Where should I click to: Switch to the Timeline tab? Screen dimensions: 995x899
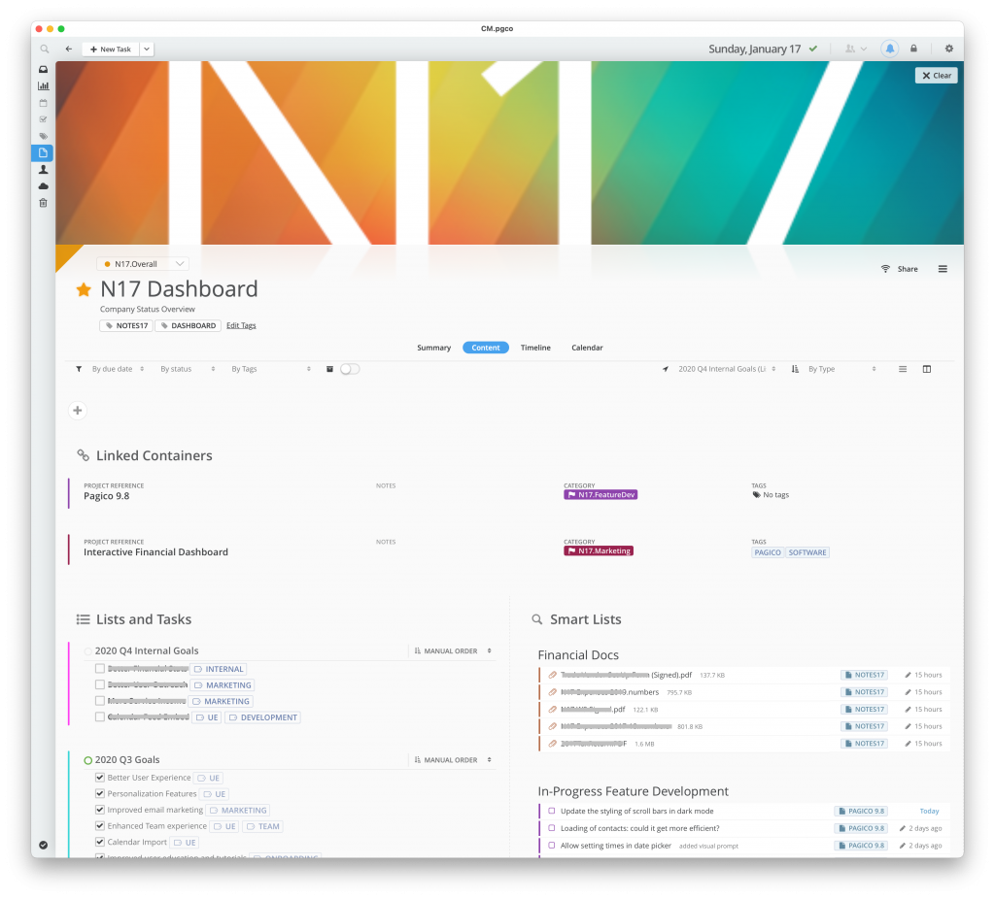(535, 348)
